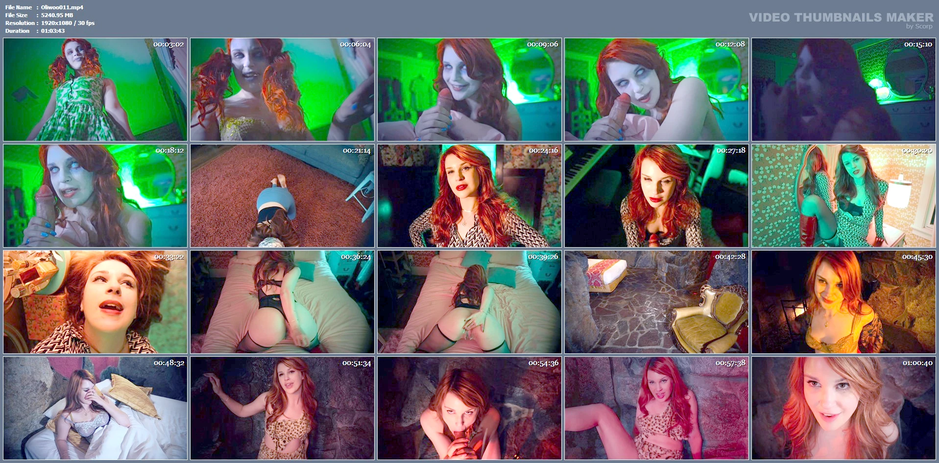Screen dimensions: 939x463
Task: Select the carpet-view thumbnail at 00:21:14
Action: pyautogui.click(x=282, y=196)
